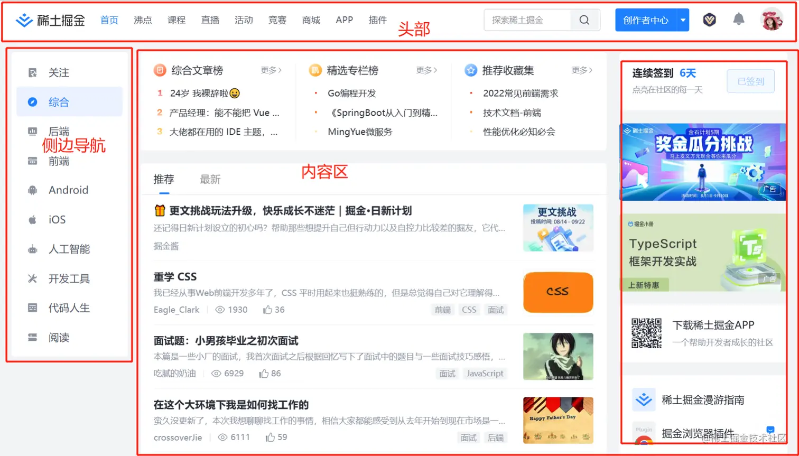799x456 pixels.
Task: Expand 更多 for 推荐收藏集
Action: pos(582,70)
